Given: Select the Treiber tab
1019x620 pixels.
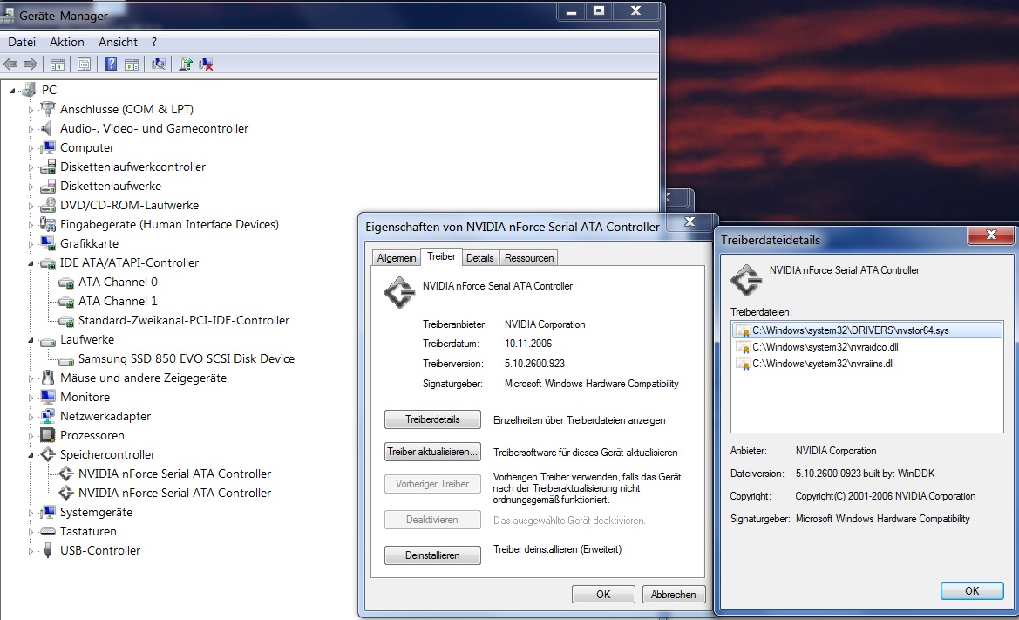Looking at the screenshot, I should tap(441, 256).
